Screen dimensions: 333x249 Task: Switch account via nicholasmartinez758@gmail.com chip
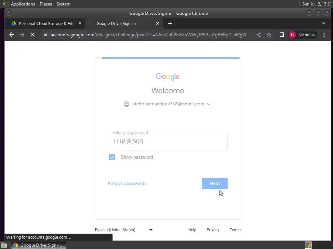tap(167, 104)
